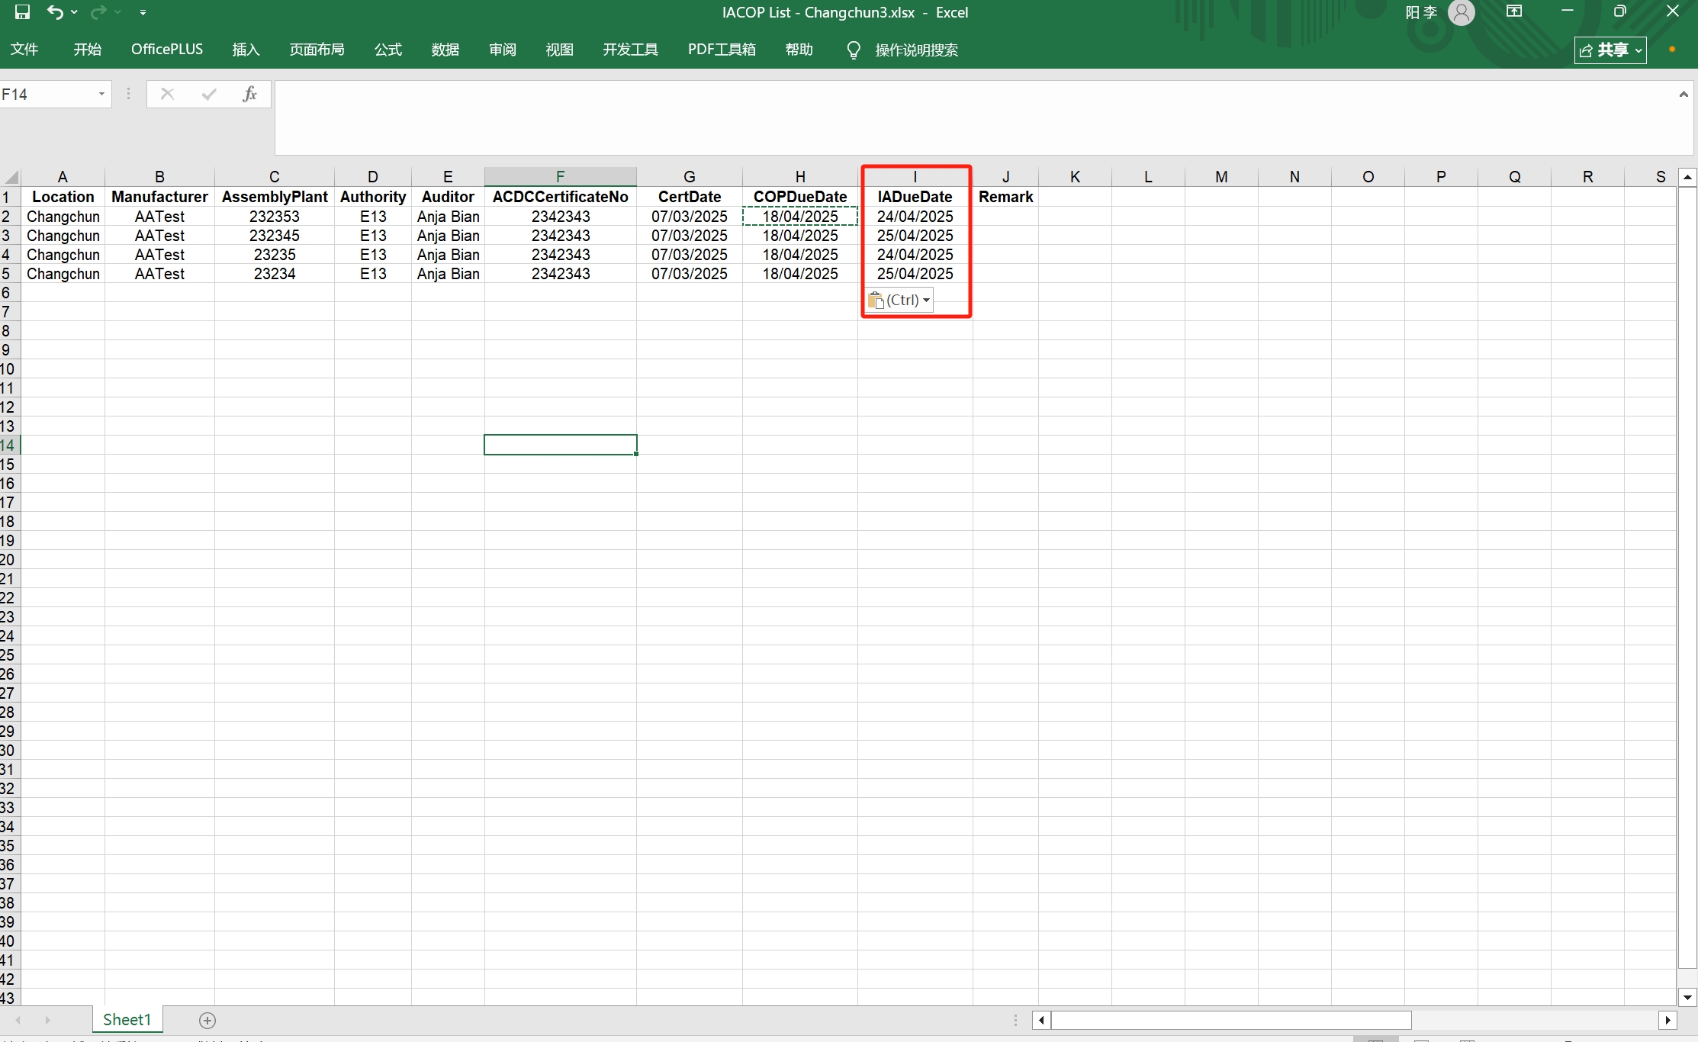The width and height of the screenshot is (1698, 1042).
Task: Select IADueDate cell in row 3
Action: [x=915, y=236]
